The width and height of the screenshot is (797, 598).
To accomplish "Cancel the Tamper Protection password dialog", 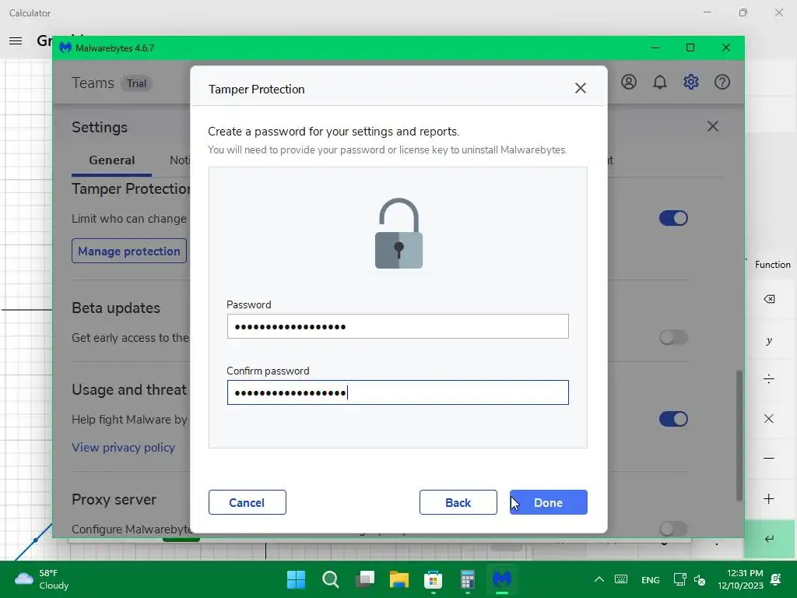I will coord(247,502).
